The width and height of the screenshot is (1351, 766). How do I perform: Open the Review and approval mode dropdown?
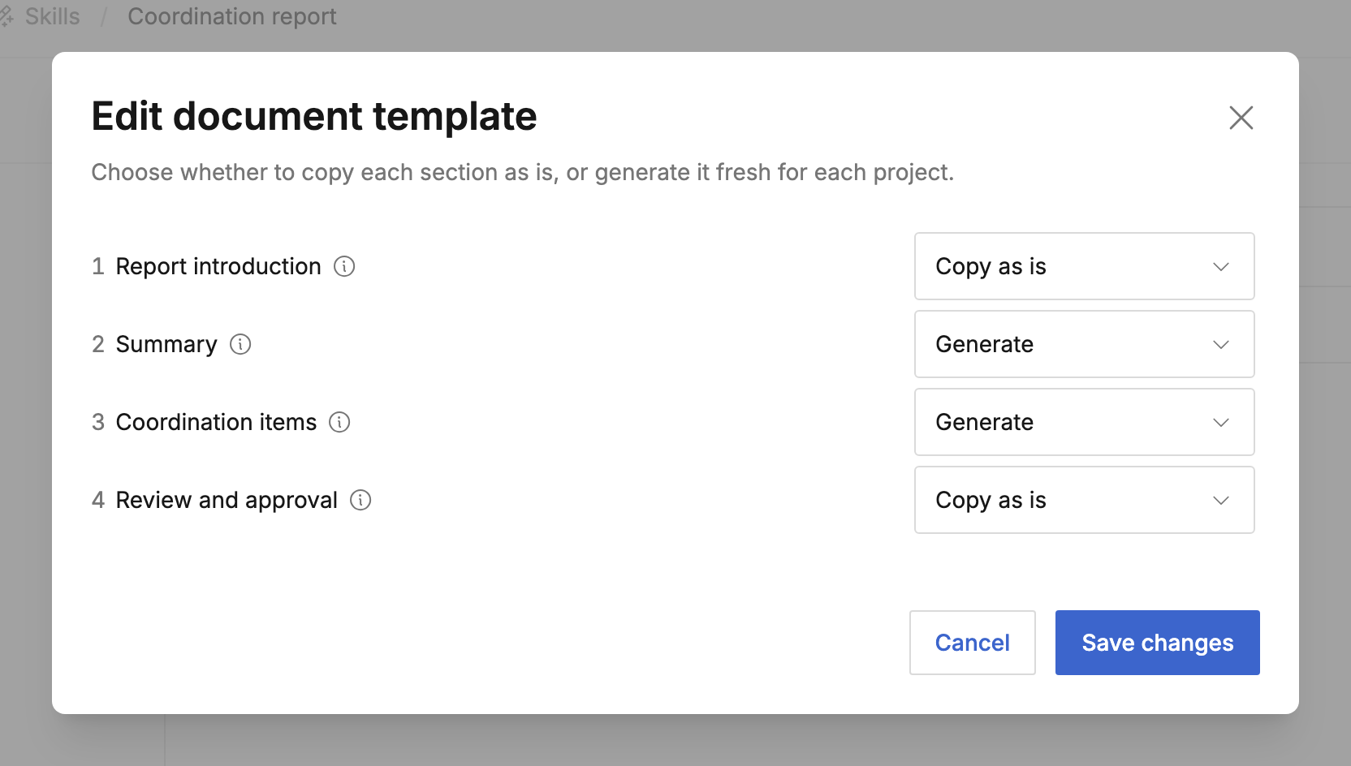[x=1084, y=500]
